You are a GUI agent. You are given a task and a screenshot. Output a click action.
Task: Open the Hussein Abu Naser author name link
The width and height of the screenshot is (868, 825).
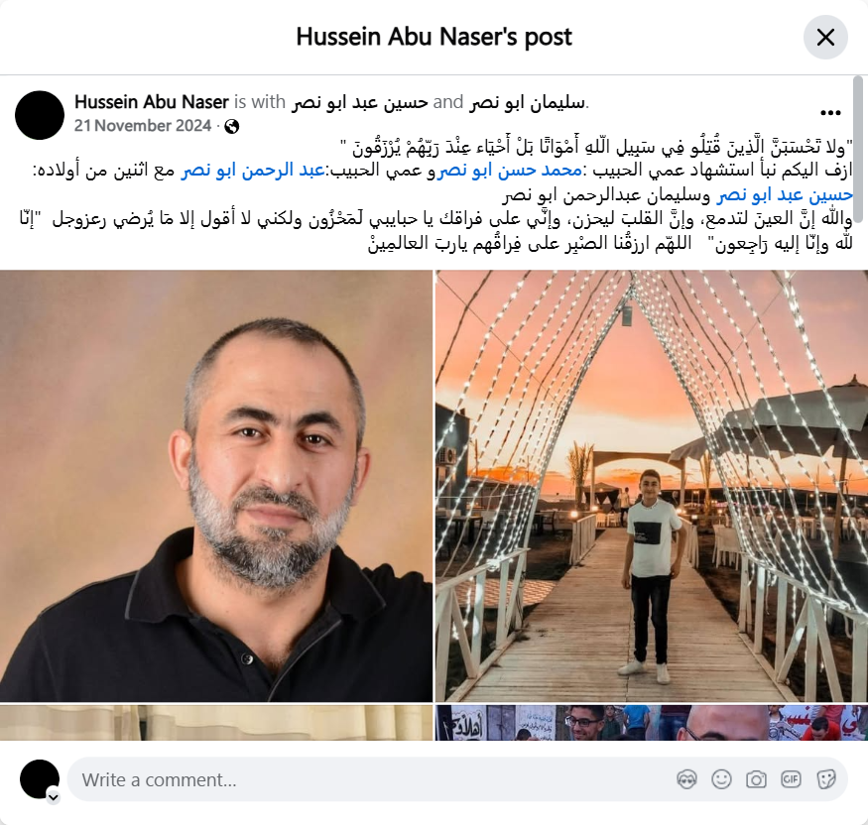[152, 102]
